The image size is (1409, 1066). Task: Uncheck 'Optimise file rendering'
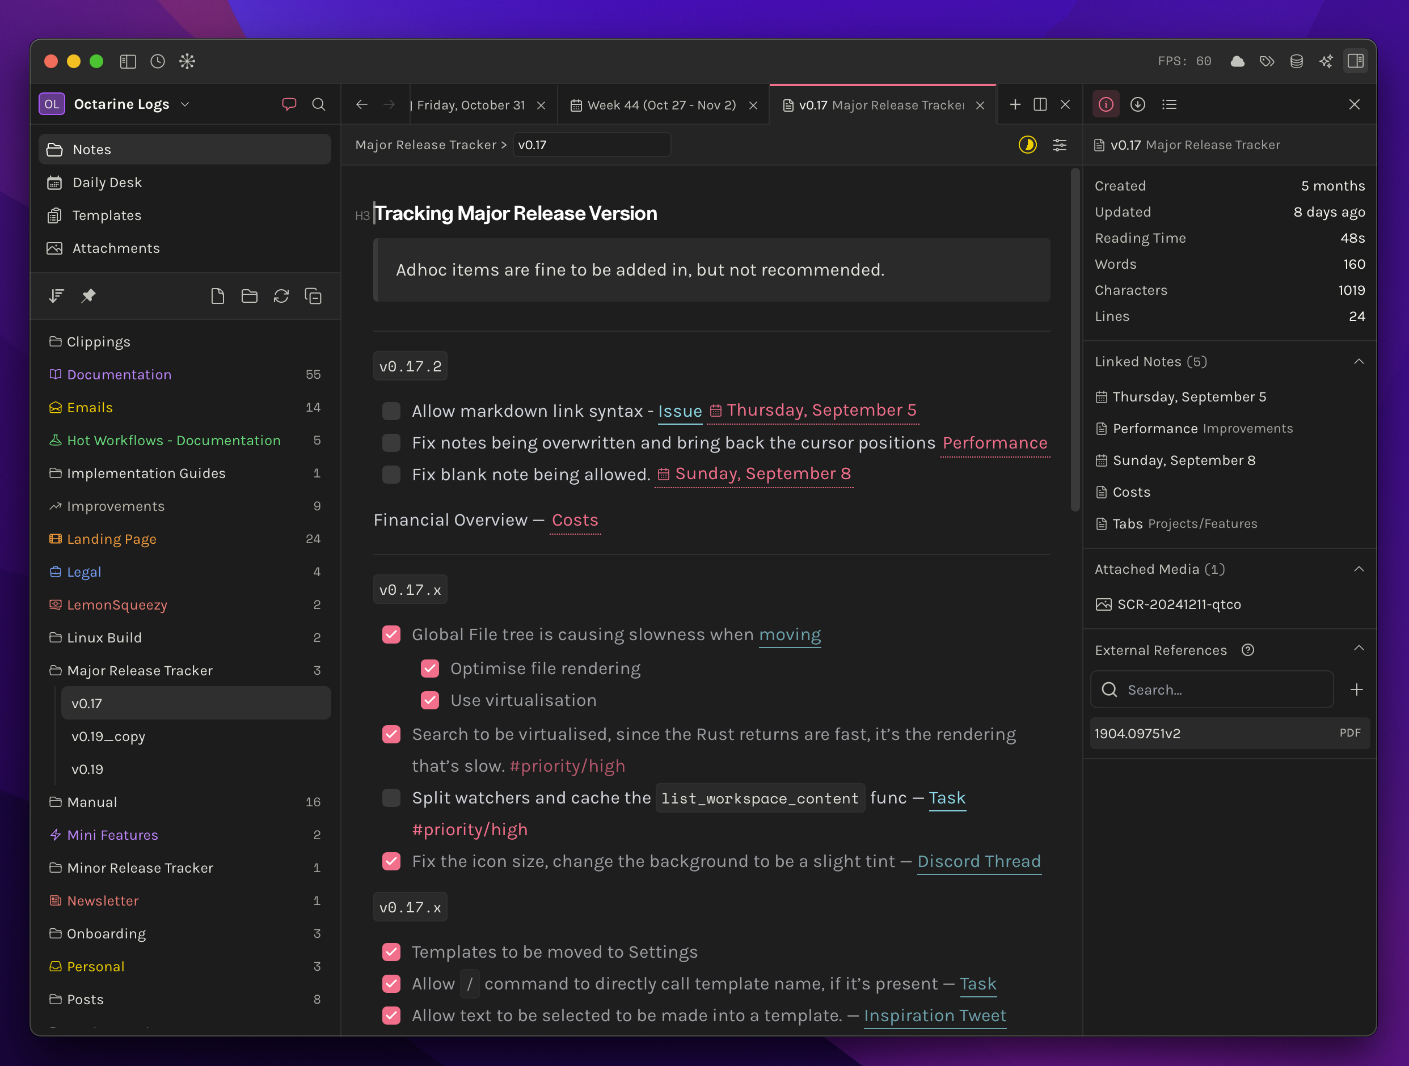pos(430,668)
